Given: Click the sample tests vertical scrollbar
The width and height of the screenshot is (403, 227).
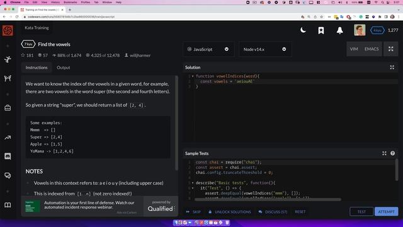Looking at the screenshot, I should pyautogui.click(x=397, y=170).
